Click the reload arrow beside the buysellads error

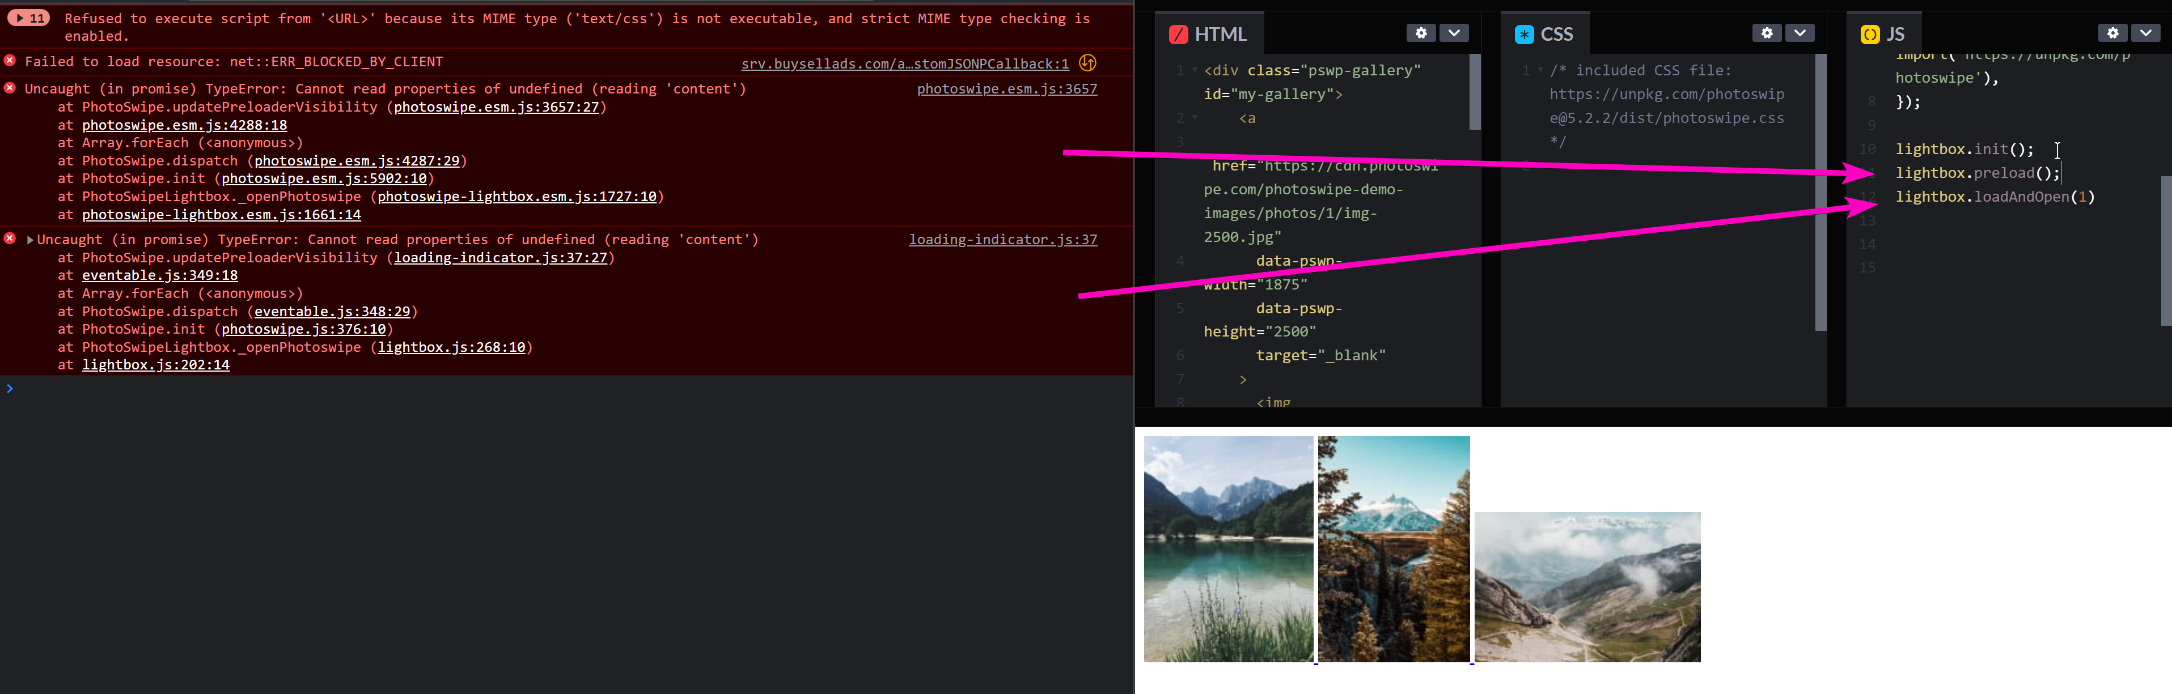point(1087,62)
